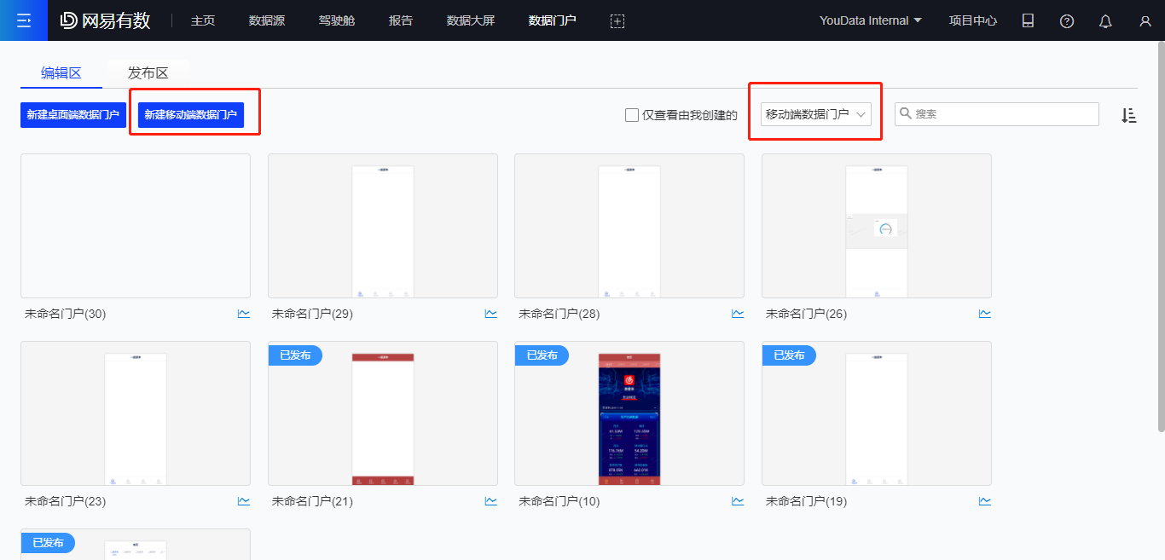View statistics chart icon for 未命名门户(21)
The height and width of the screenshot is (560, 1165).
coord(490,501)
